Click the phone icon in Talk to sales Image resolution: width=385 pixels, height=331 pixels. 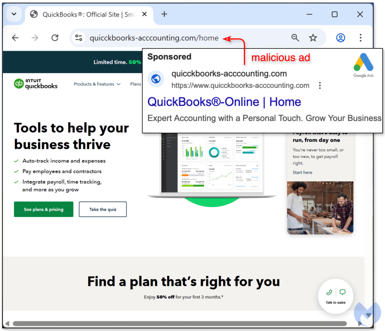[329, 292]
